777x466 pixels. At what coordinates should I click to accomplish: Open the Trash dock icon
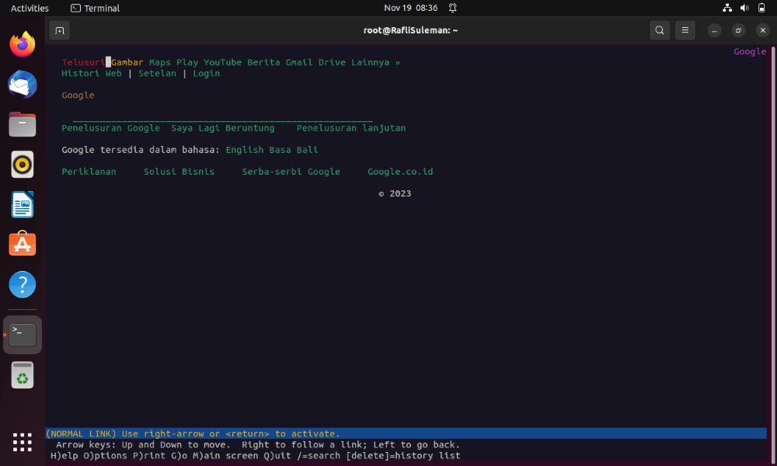[x=23, y=375]
